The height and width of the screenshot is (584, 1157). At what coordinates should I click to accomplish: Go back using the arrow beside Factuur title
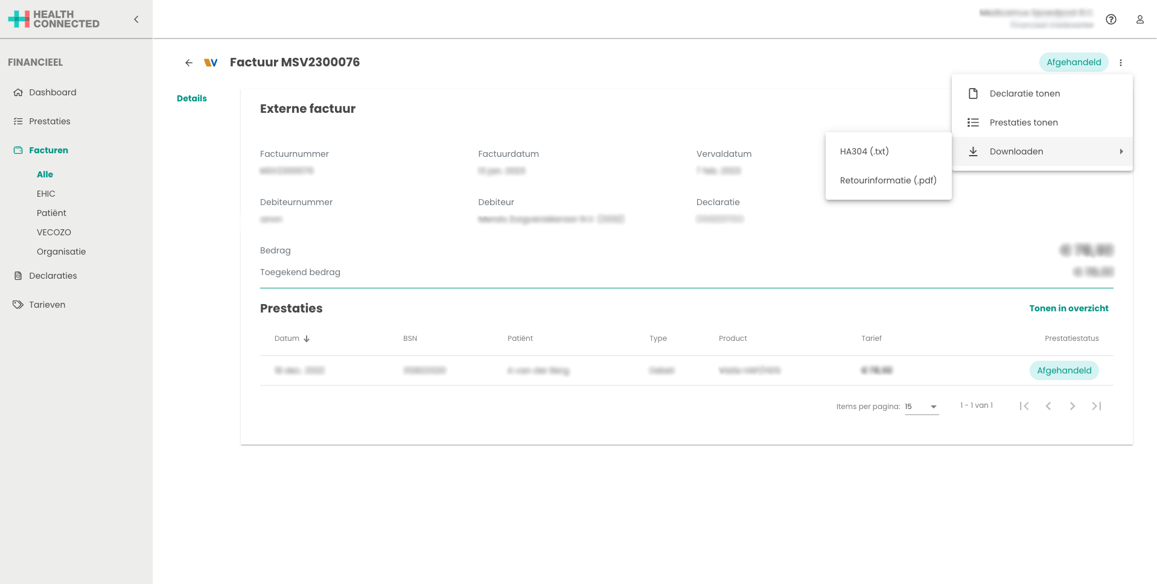[189, 63]
